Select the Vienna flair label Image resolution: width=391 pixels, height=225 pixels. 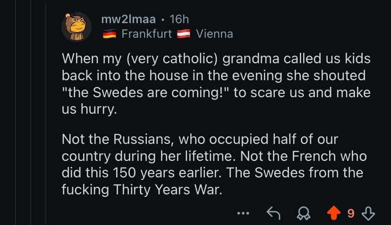point(214,34)
